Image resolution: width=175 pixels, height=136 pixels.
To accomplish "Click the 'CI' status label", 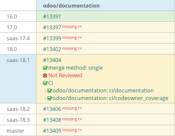I will point(51,83).
